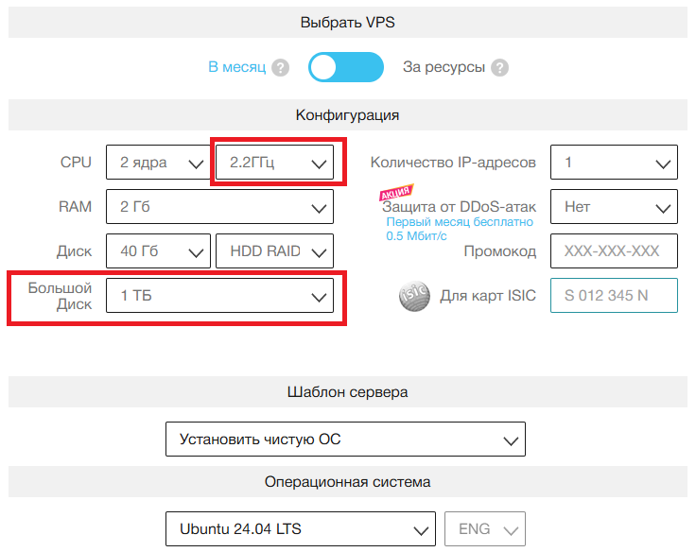
Task: Open the CPU frequency '2.2ГГц' dropdown
Action: [x=274, y=163]
